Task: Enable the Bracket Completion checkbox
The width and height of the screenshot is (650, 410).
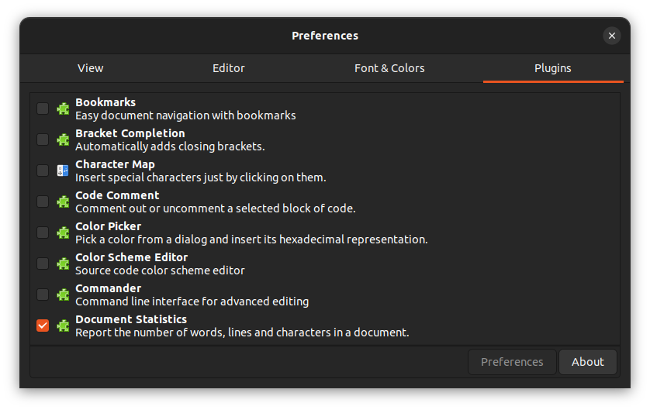Action: [x=43, y=140]
